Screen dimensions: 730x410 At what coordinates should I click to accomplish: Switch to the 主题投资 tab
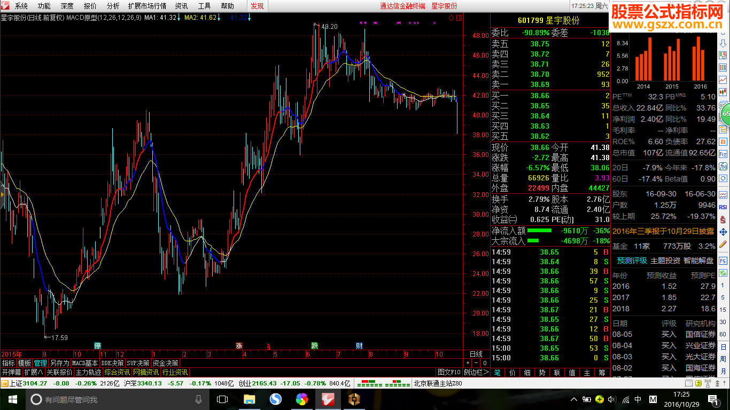665,261
